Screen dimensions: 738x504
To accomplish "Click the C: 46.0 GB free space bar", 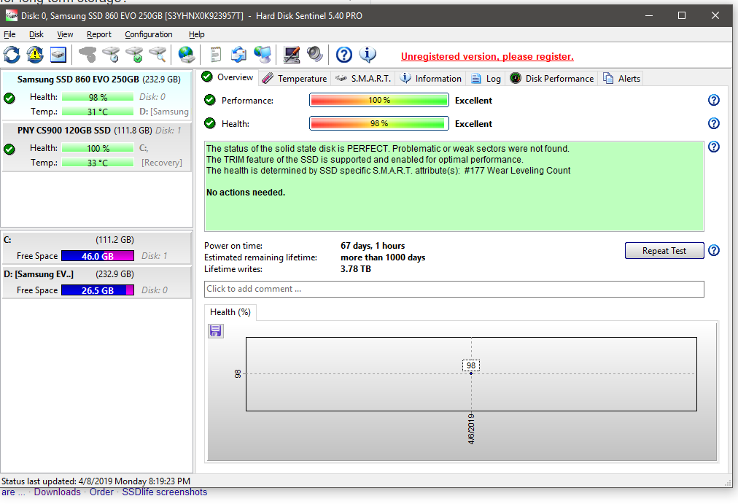I will point(98,256).
